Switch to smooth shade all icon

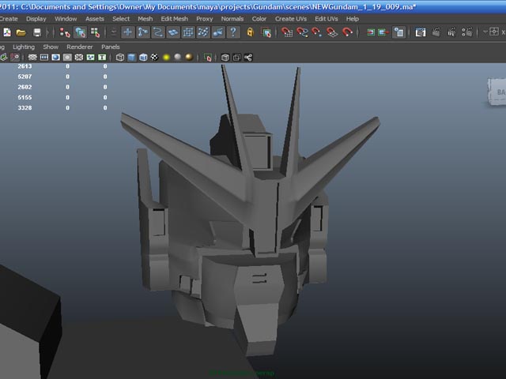pos(132,58)
